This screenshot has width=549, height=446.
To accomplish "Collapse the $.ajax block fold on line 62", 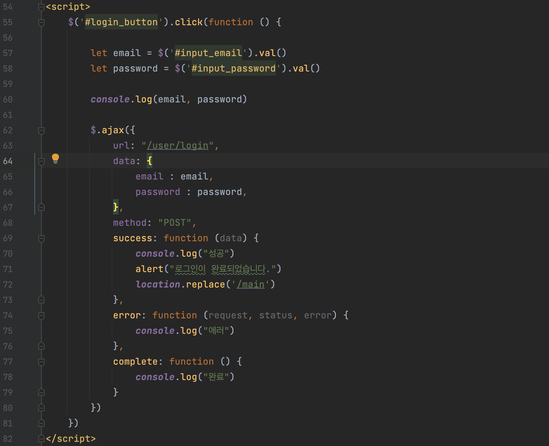I will click(x=41, y=130).
